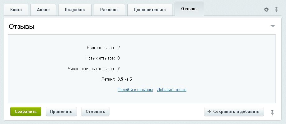This screenshot has width=286, height=124.
Task: Go to the Подробно tab
Action: [75, 10]
